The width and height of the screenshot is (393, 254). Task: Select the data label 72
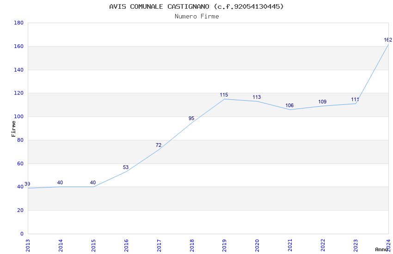[x=159, y=145]
